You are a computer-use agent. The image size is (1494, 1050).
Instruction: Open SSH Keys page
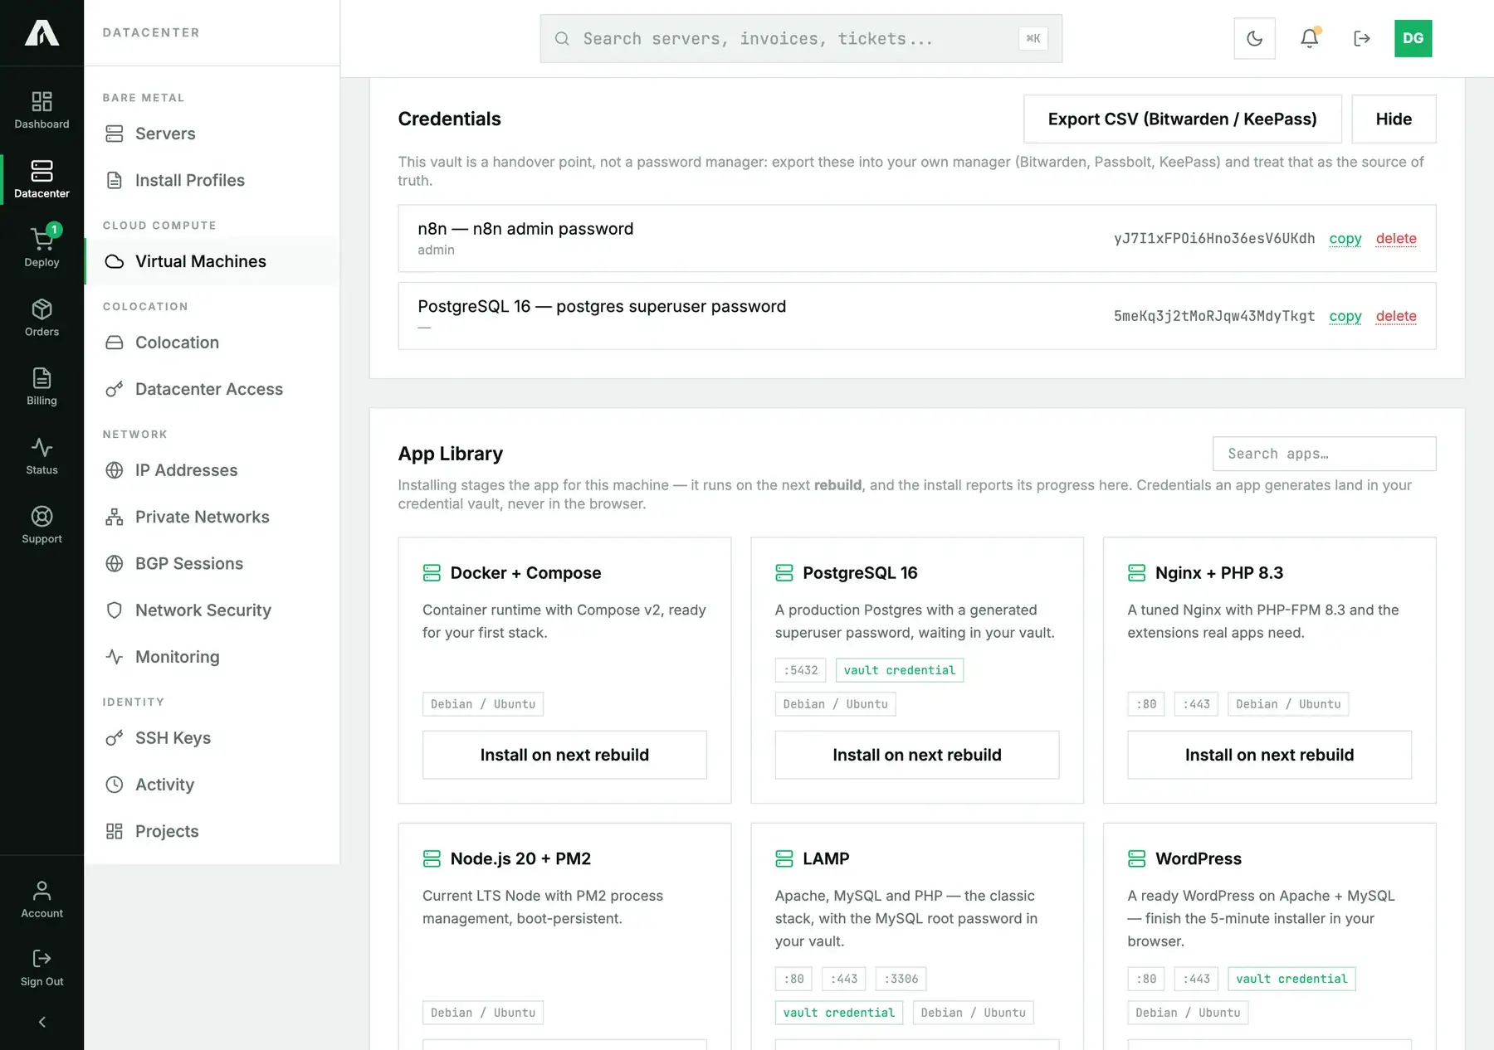[212, 738]
